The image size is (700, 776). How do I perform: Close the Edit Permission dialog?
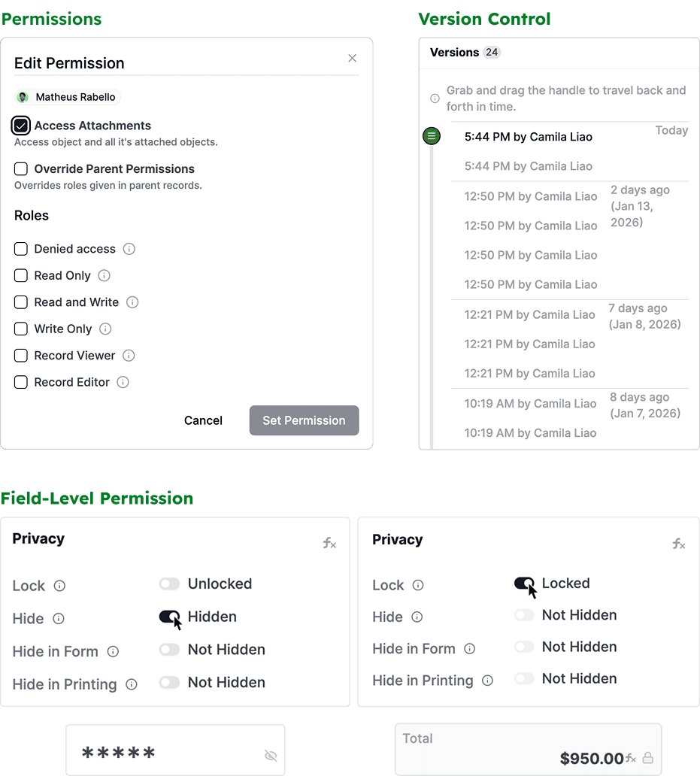click(x=352, y=59)
